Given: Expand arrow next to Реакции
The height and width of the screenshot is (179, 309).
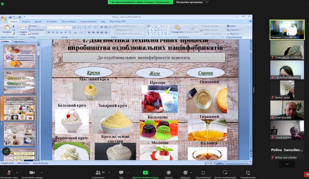Looking at the screenshot, I should click(x=191, y=172).
